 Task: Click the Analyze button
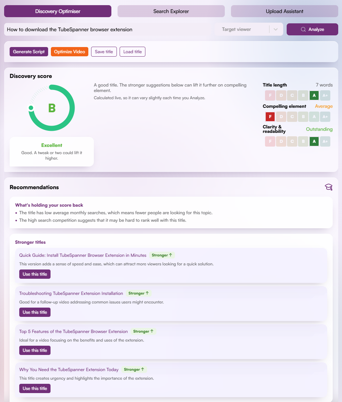pyautogui.click(x=312, y=29)
